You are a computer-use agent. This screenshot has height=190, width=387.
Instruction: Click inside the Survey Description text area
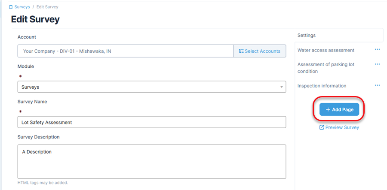pos(152,161)
